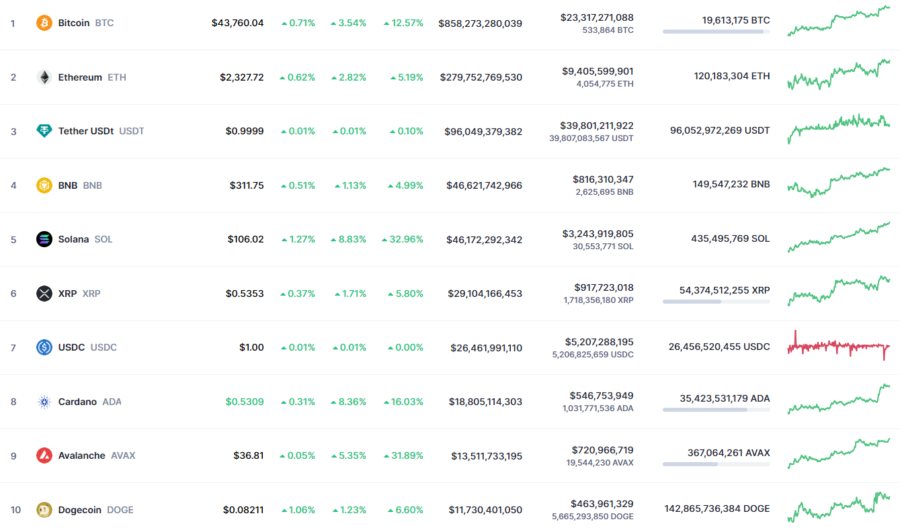This screenshot has height=530, width=900.
Task: Click the Tether USDt logo icon
Action: (44, 131)
